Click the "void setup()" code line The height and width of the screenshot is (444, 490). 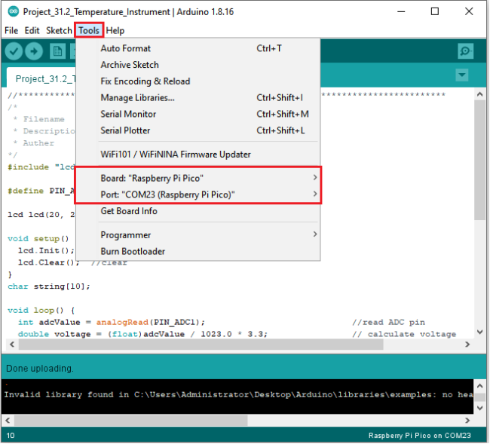point(38,239)
